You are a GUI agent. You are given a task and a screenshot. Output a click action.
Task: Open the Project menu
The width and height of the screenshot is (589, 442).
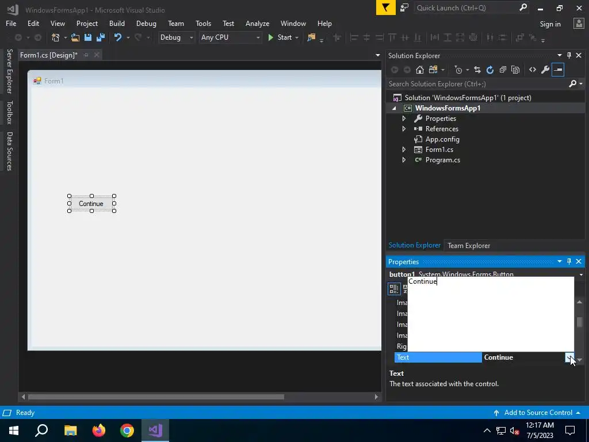[87, 23]
